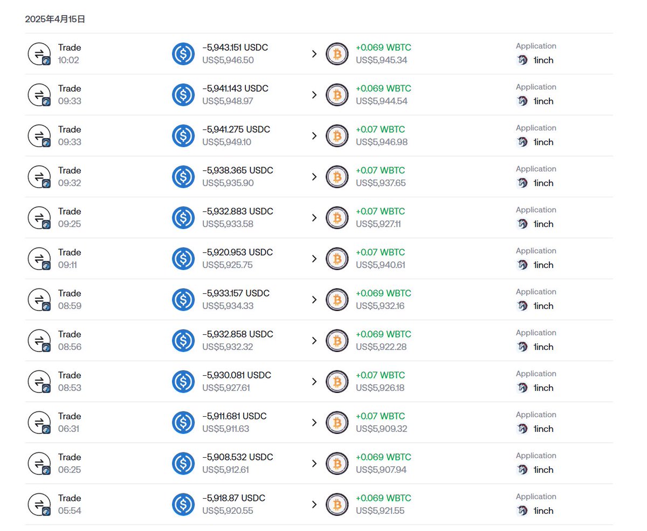Click the USDC icon in the 09:32 trade

click(x=183, y=177)
